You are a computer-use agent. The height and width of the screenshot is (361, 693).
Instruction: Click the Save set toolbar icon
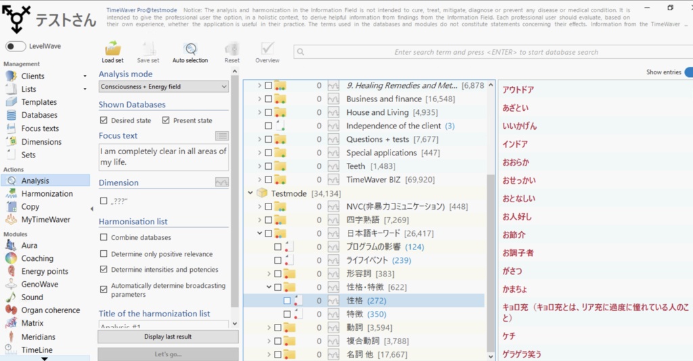click(x=148, y=52)
